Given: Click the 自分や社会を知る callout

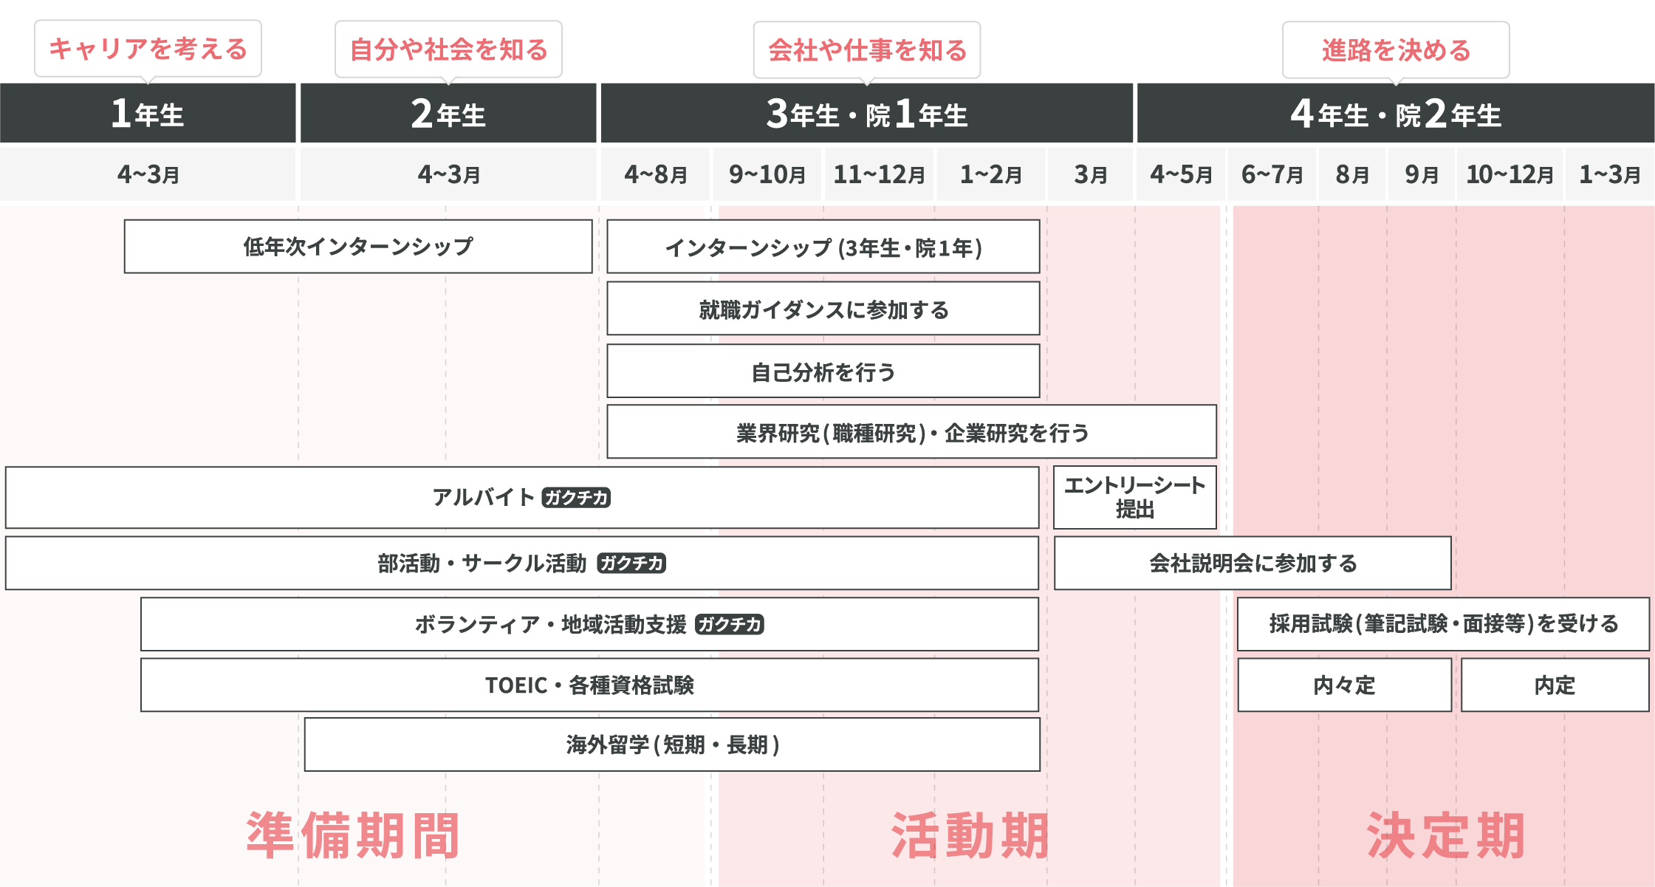Looking at the screenshot, I should coord(448,49).
